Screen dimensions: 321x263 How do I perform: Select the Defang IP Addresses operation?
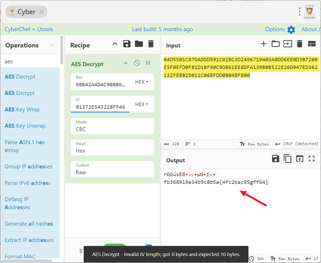[30, 203]
